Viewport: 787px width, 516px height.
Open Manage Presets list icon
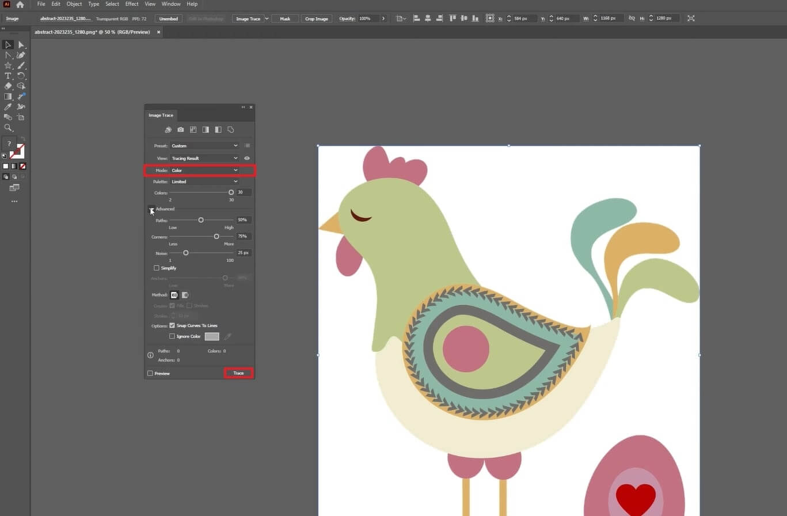[247, 146]
